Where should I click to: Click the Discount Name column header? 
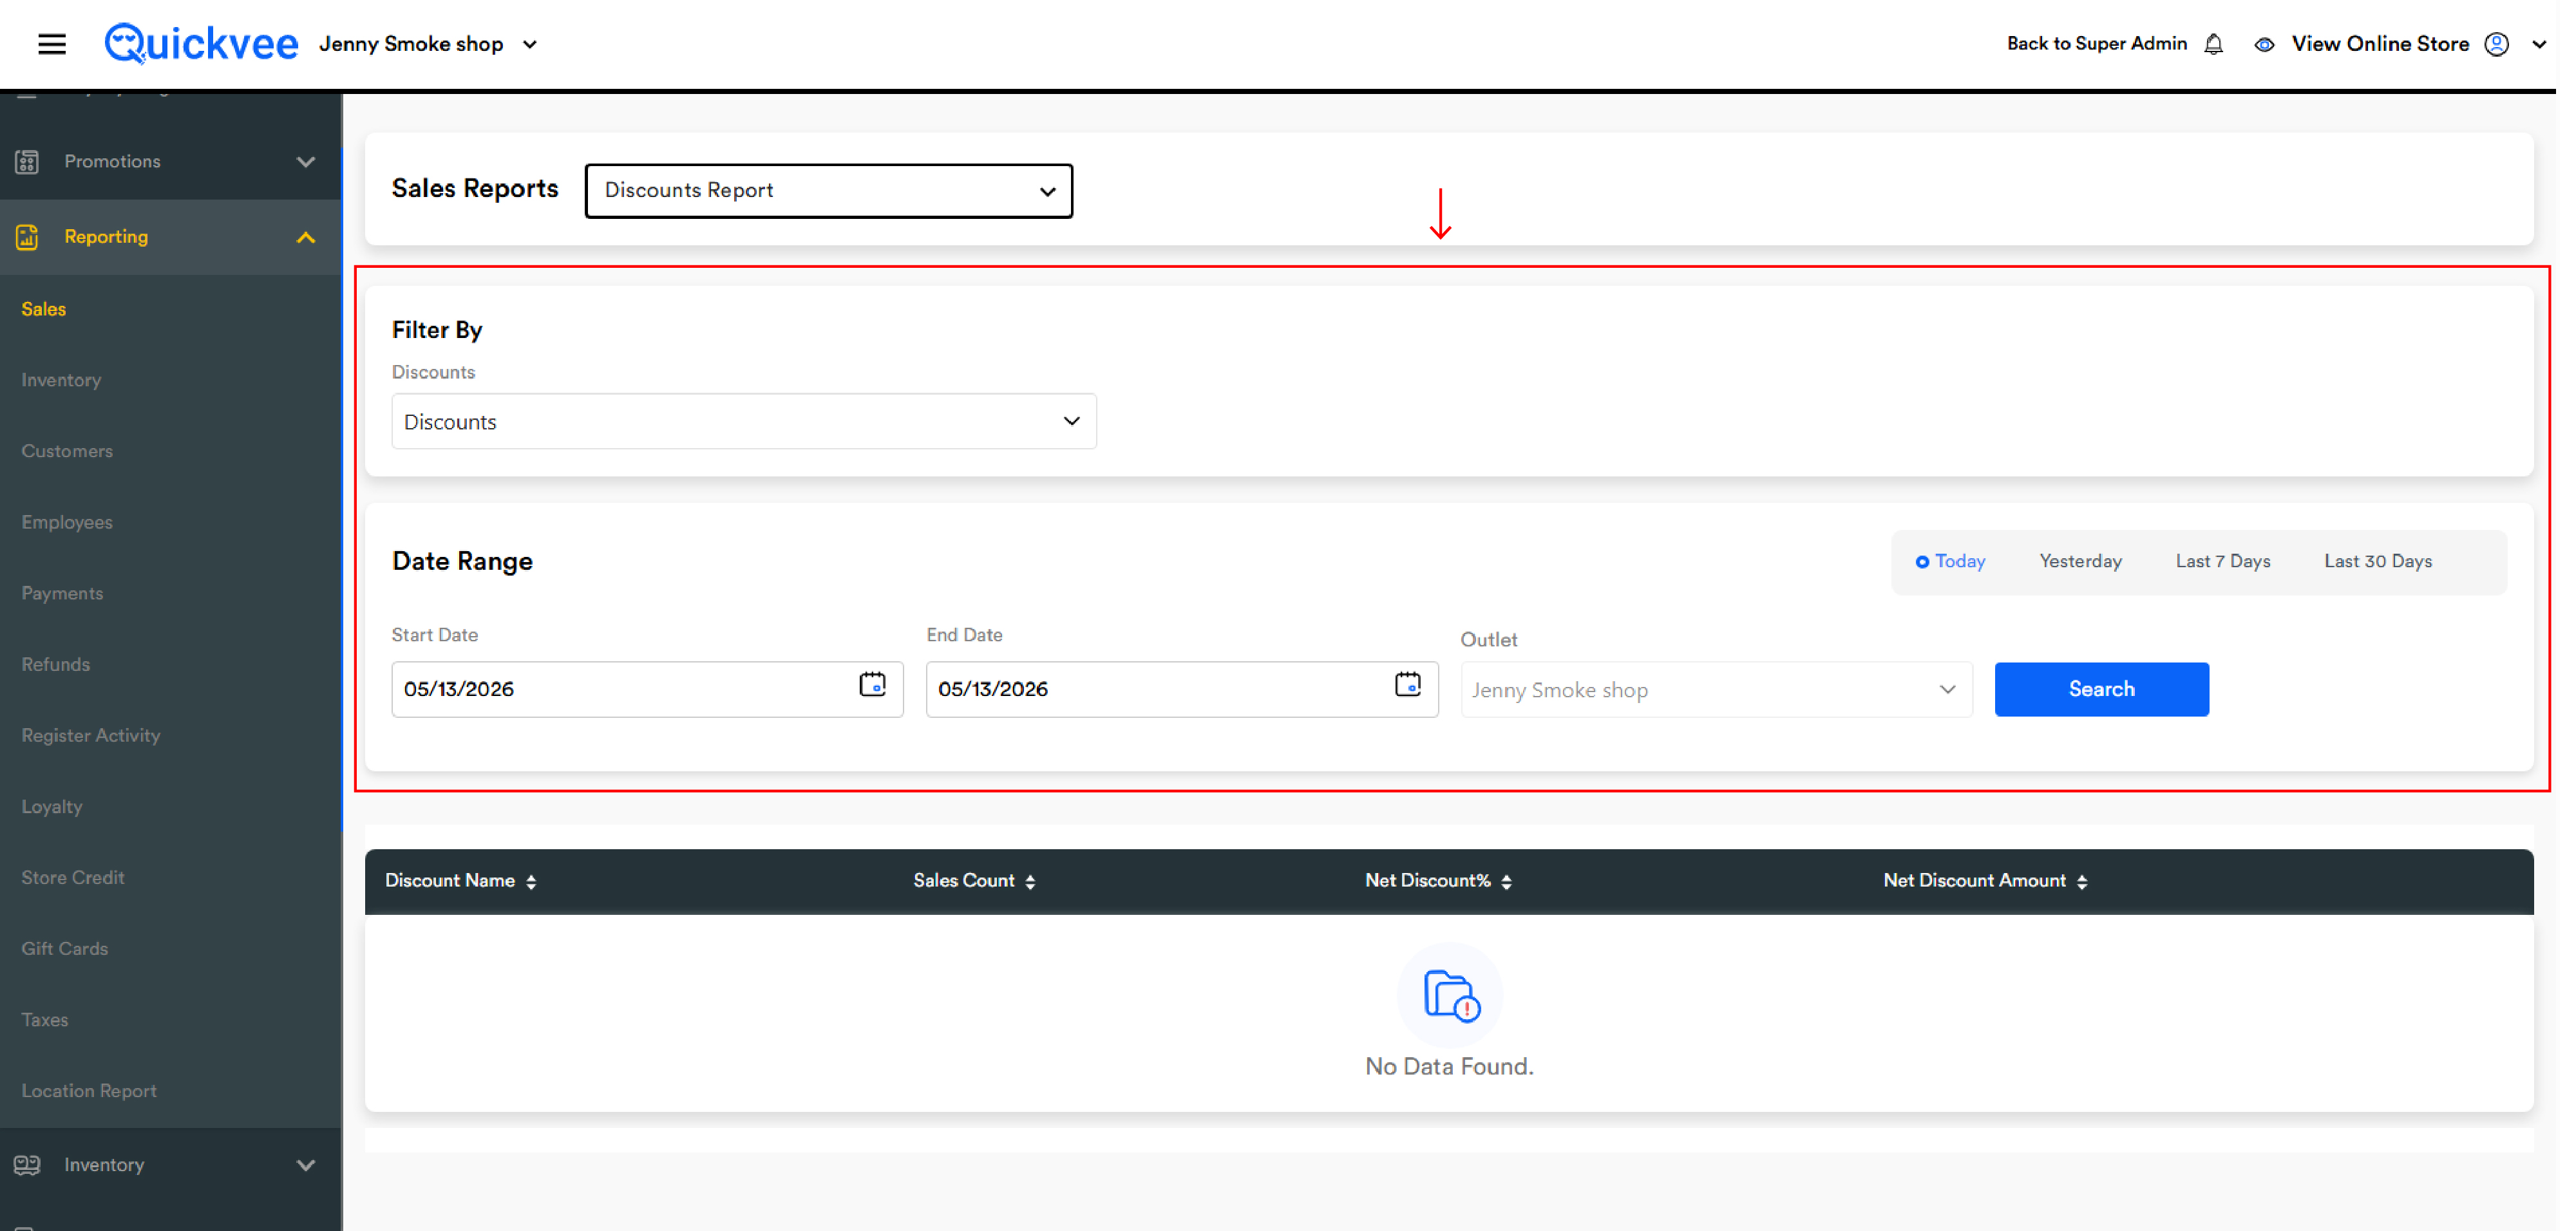450,880
